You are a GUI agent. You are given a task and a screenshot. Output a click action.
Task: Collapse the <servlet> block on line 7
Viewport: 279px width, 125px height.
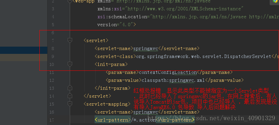point(70,40)
